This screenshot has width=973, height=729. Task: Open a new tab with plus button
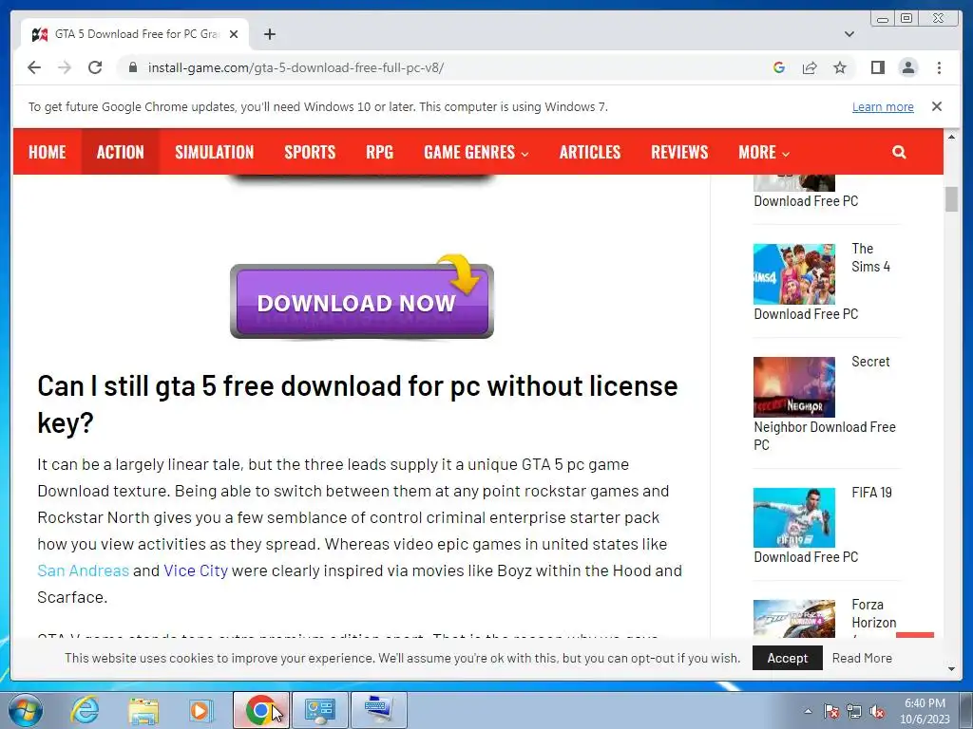click(x=269, y=34)
